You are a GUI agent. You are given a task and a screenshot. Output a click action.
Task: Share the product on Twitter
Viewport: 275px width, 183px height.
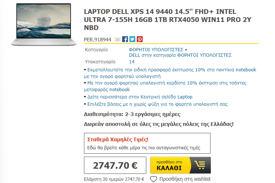click(x=132, y=39)
